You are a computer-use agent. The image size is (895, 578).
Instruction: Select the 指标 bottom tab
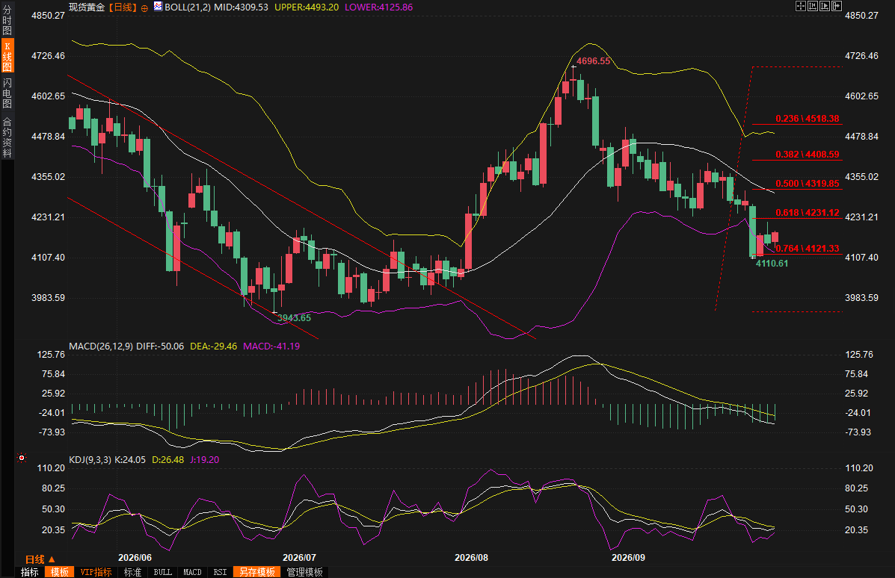click(30, 572)
